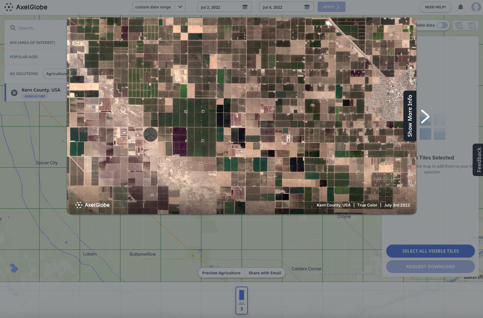Select Kern County, USA in AOI list

[41, 90]
